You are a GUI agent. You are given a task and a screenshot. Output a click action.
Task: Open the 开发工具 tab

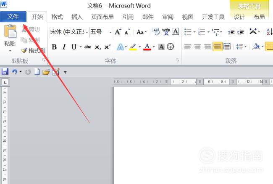(213, 17)
